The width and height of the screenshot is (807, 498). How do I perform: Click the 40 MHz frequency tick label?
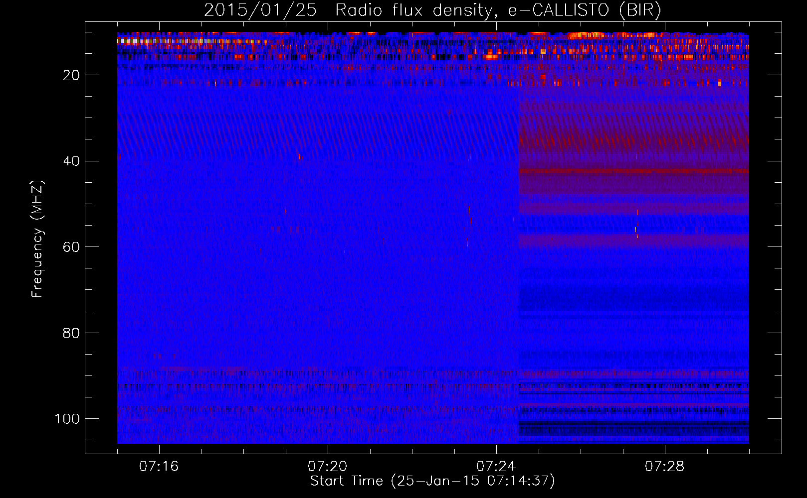pyautogui.click(x=71, y=161)
